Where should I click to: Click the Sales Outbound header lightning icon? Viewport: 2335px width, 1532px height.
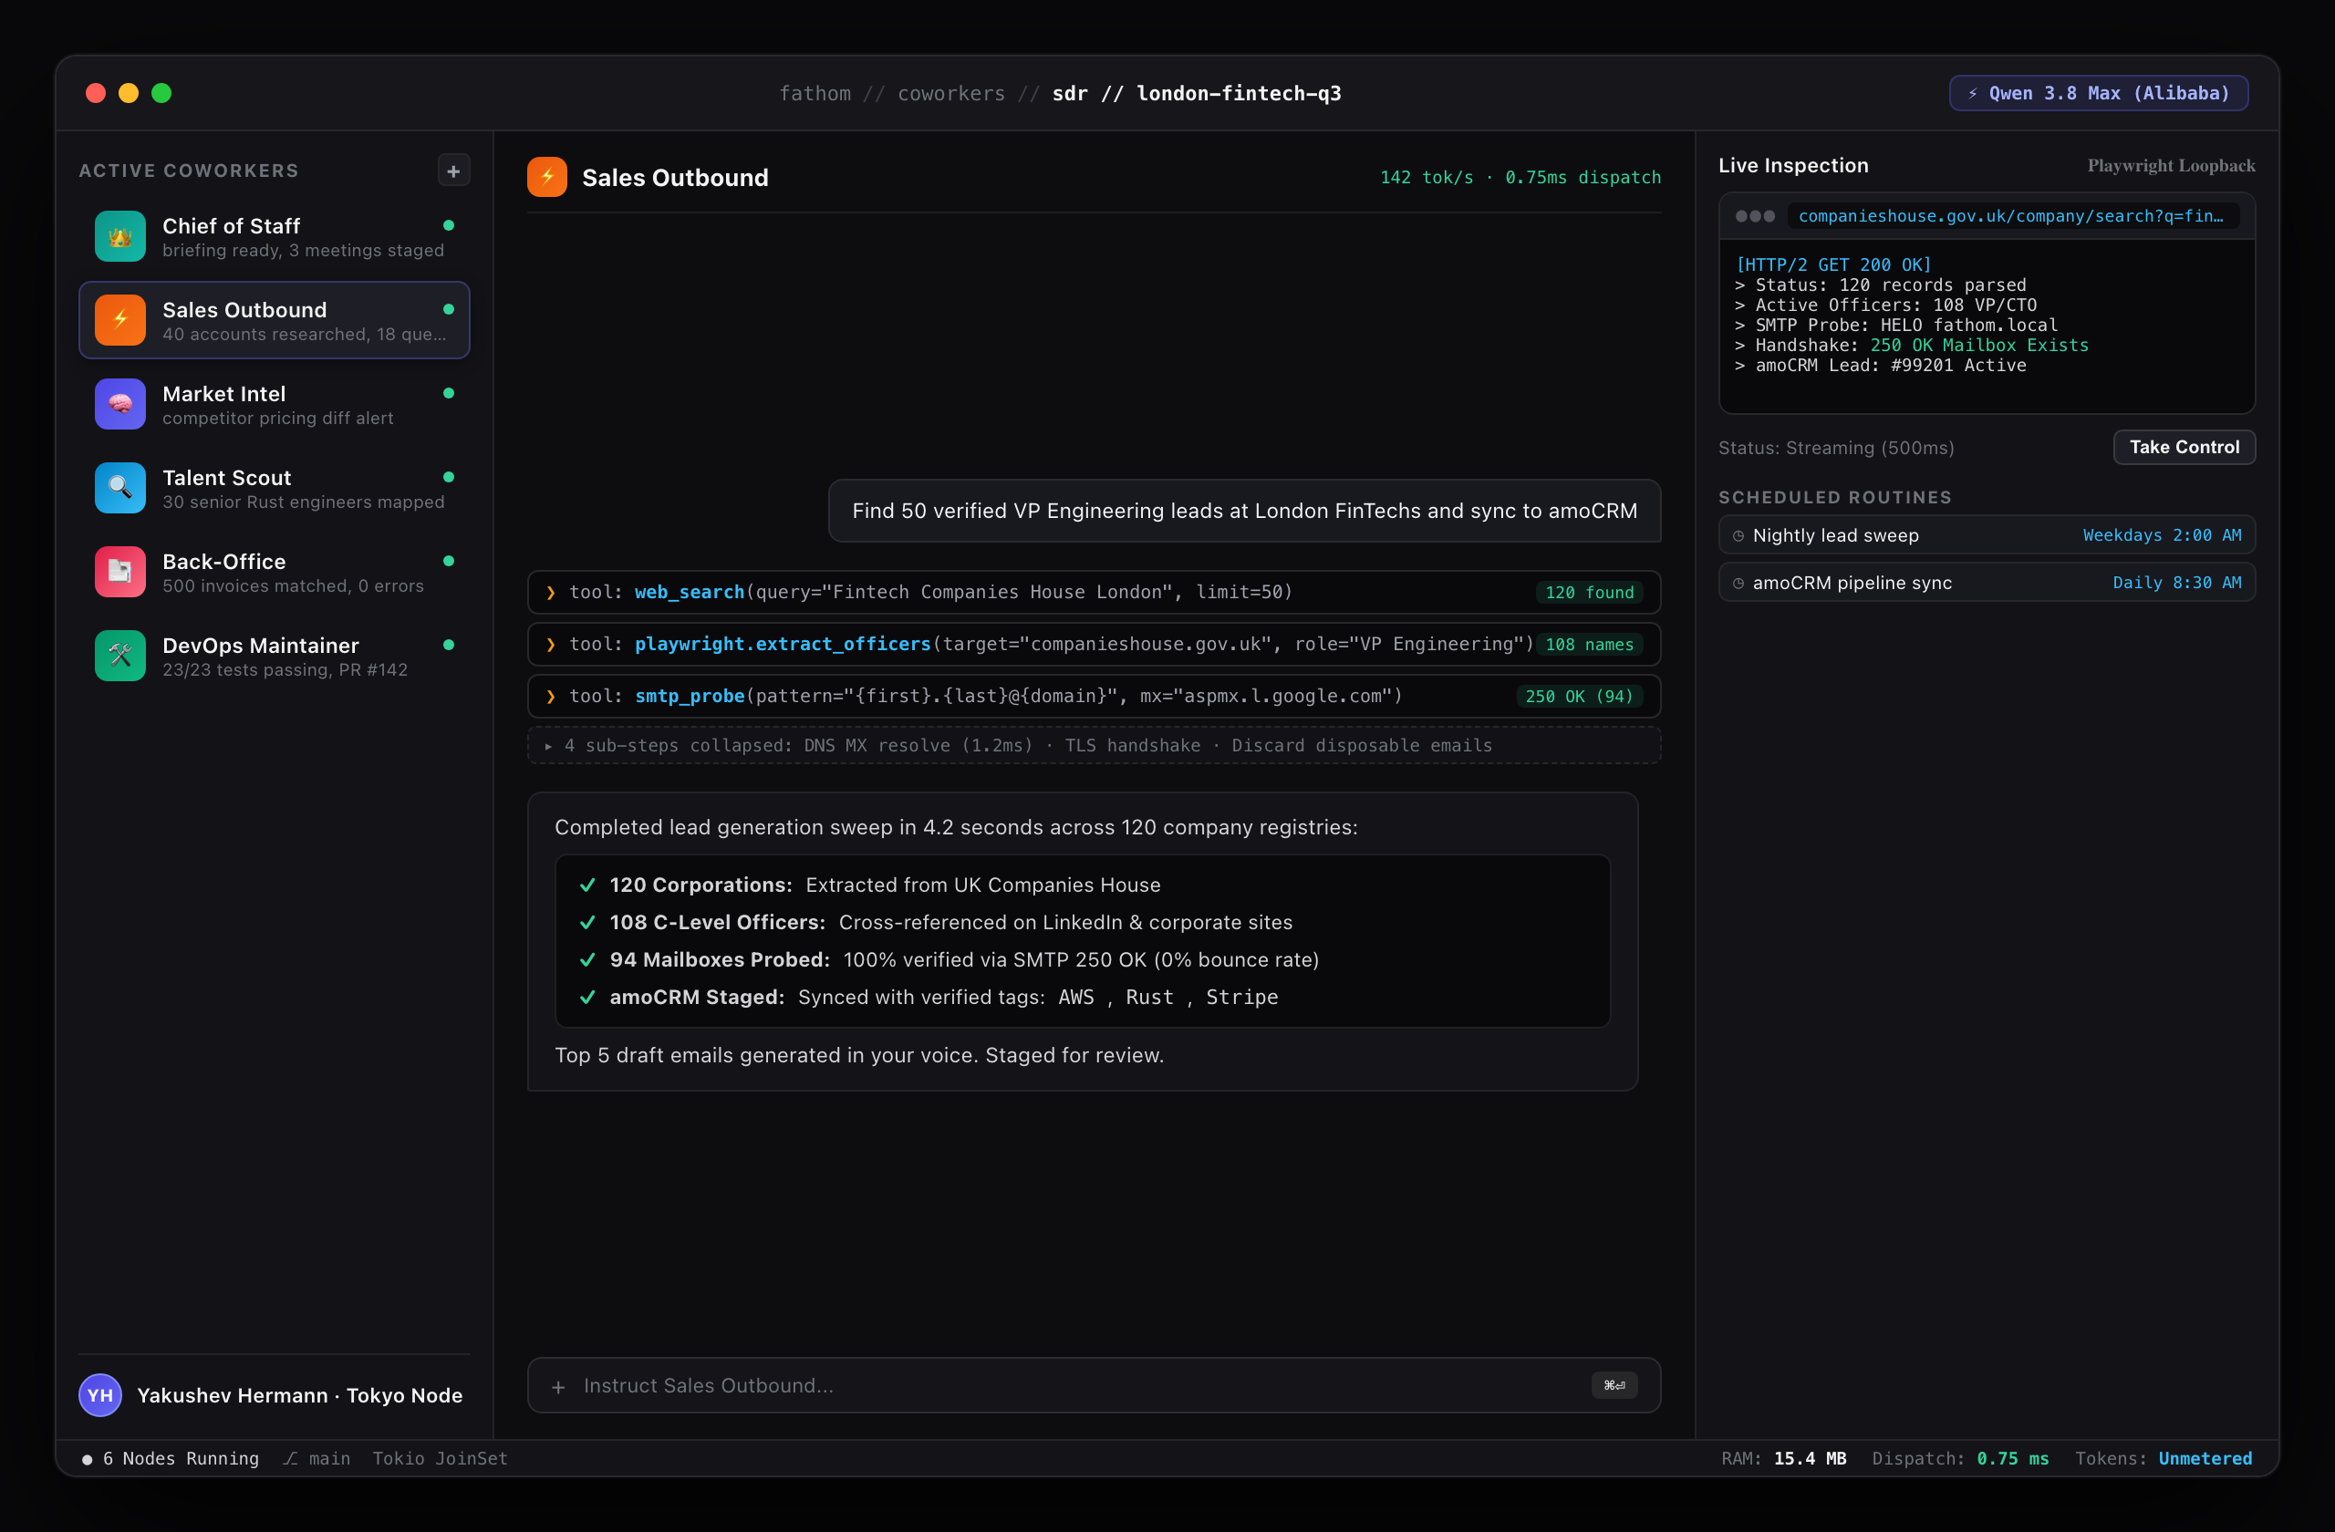tap(546, 178)
